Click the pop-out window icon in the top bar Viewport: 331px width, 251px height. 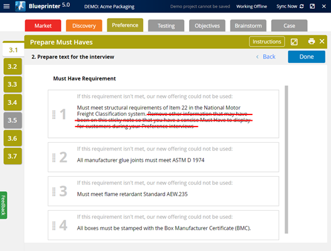point(312,6)
